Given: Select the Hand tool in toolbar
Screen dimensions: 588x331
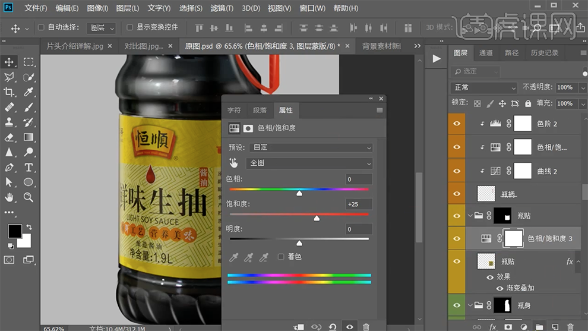Looking at the screenshot, I should pos(10,197).
